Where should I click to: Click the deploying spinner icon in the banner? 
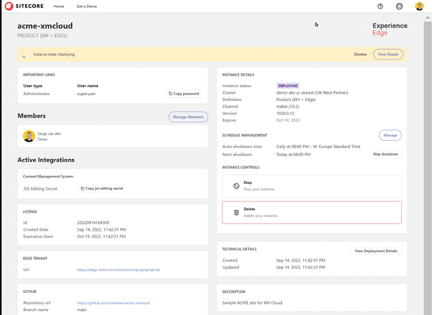point(25,54)
